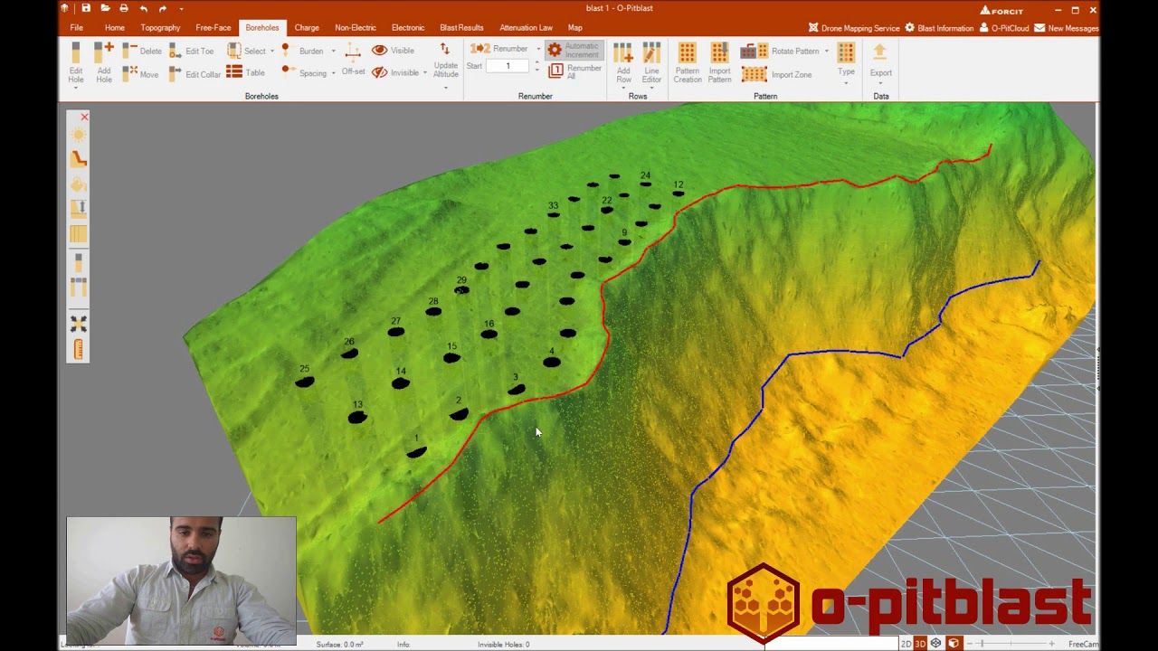The image size is (1158, 651).
Task: Close the floating side toolbar
Action: pyautogui.click(x=84, y=117)
